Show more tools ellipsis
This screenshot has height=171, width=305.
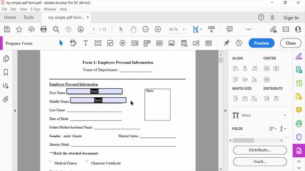coord(248,29)
